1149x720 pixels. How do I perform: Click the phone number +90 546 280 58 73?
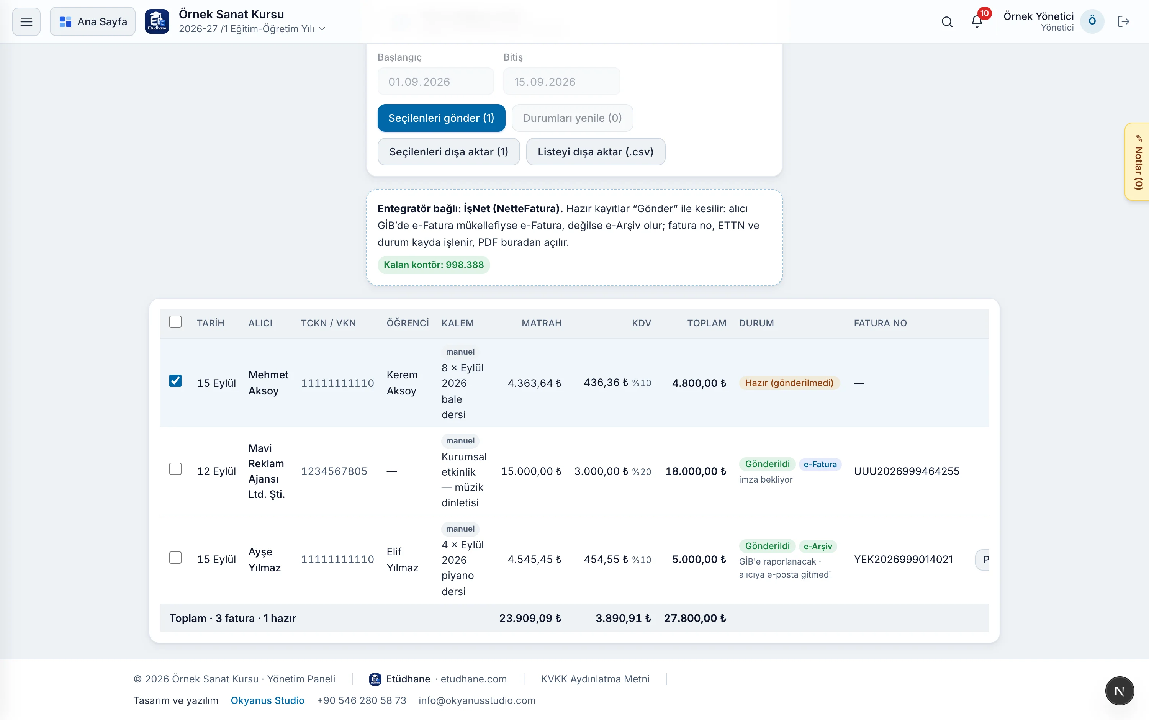click(362, 700)
